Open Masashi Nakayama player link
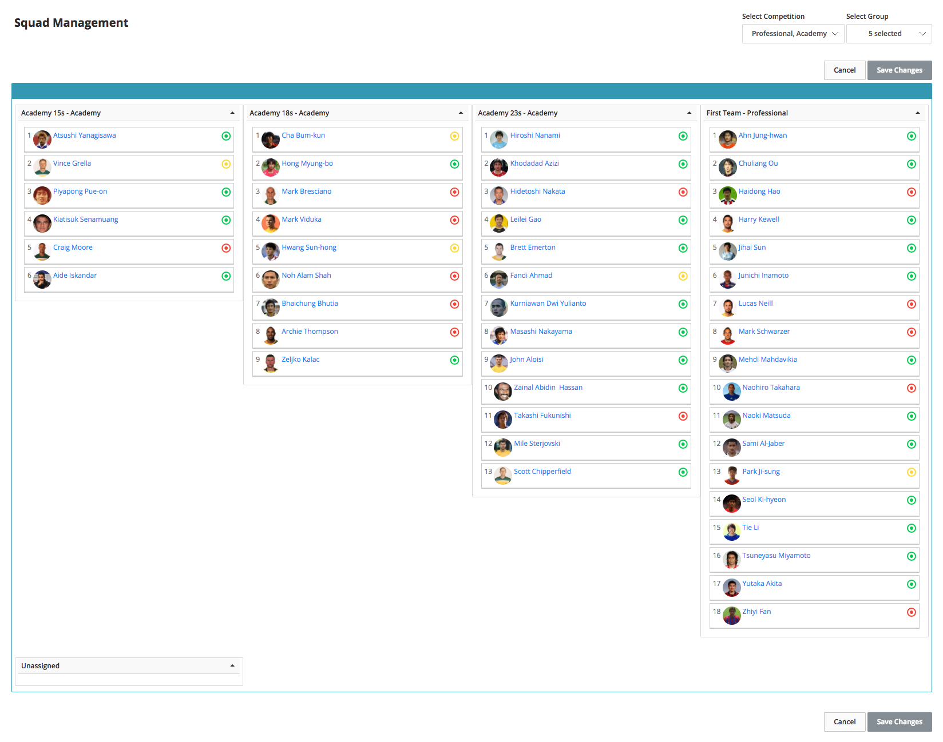 click(x=541, y=332)
